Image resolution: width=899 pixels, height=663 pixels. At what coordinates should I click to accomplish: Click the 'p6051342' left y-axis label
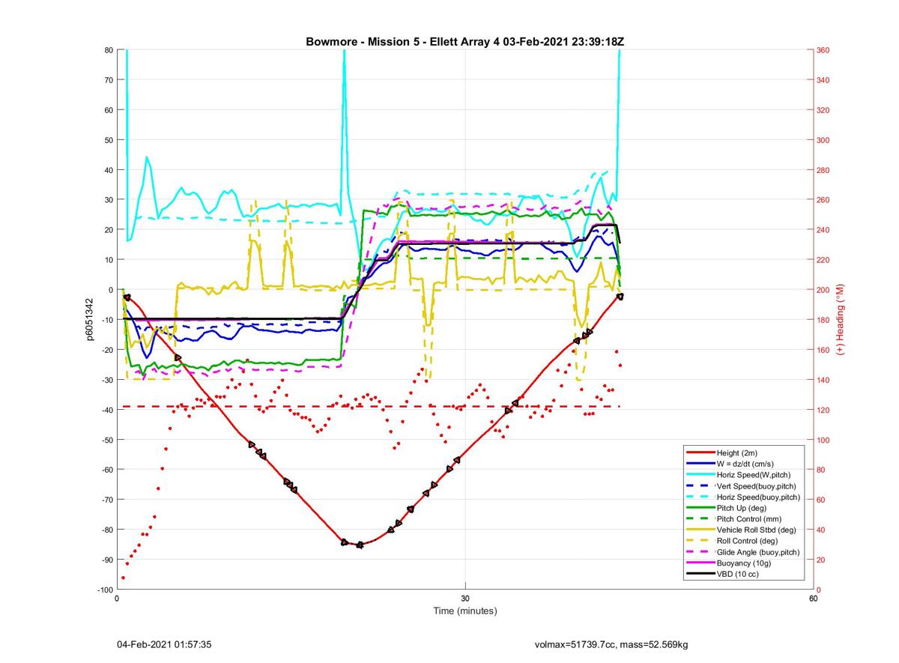point(89,320)
